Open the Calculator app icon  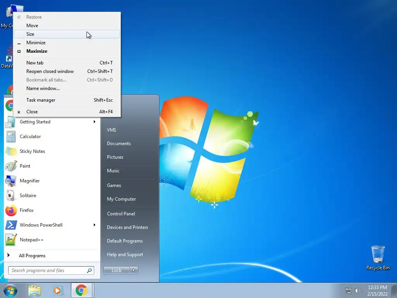(11, 137)
